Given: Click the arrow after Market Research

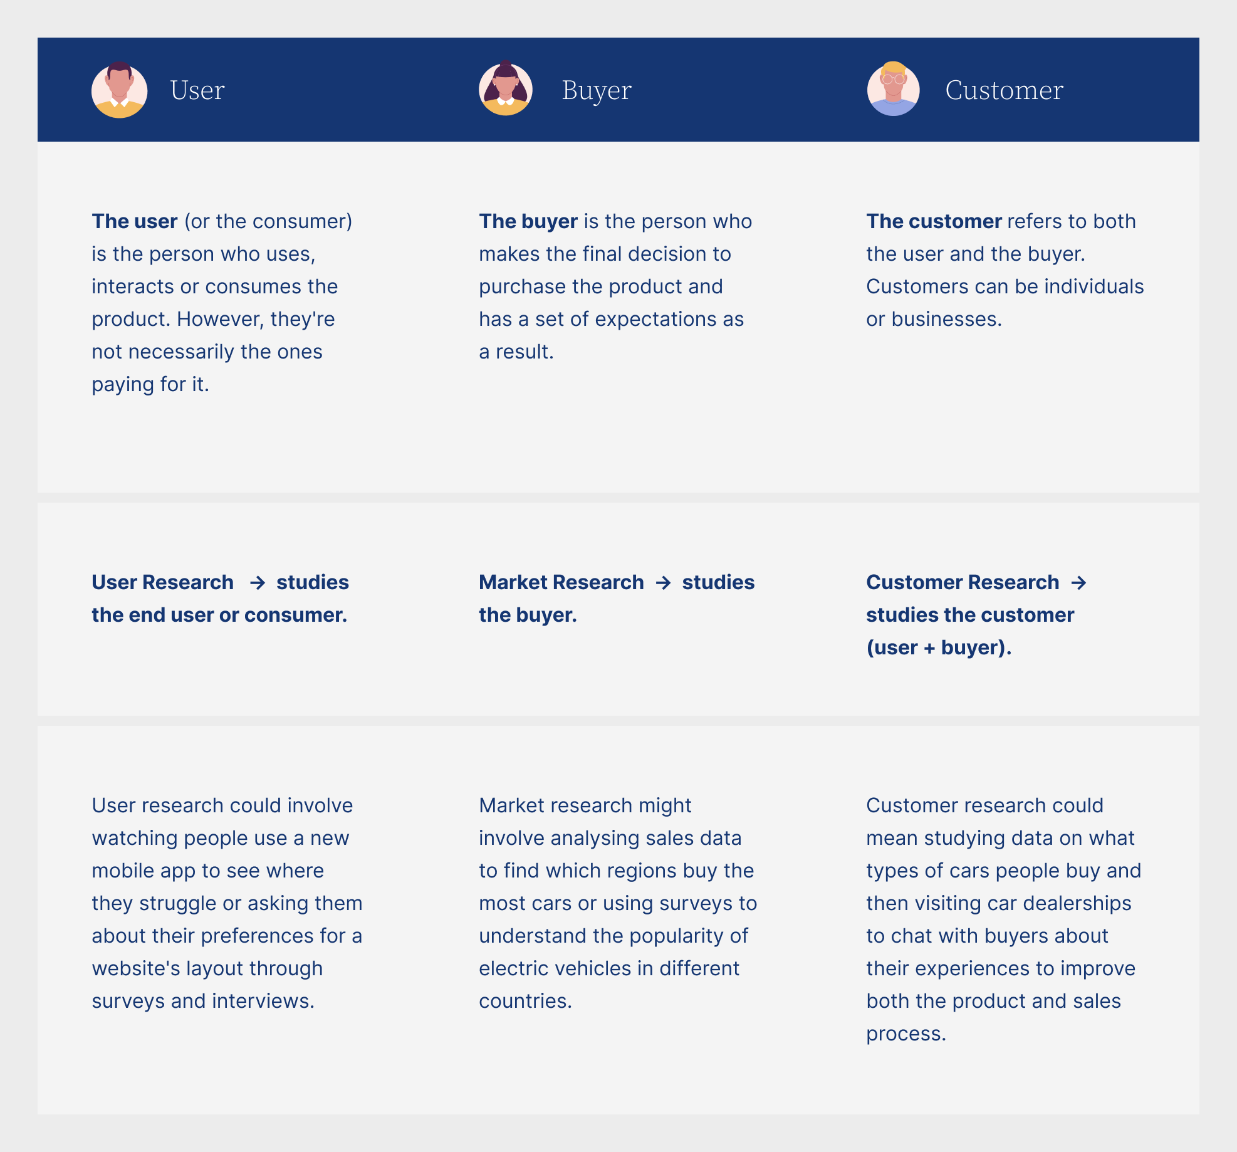Looking at the screenshot, I should click(663, 583).
